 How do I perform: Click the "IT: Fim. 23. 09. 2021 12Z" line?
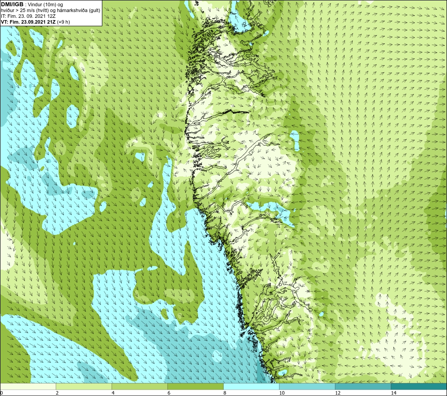point(28,16)
